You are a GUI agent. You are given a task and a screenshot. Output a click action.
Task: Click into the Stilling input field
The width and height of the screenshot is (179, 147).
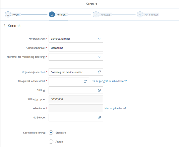click(76, 90)
